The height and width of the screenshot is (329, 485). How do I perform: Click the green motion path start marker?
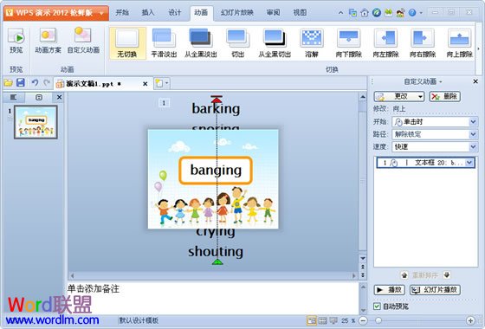[x=217, y=261]
